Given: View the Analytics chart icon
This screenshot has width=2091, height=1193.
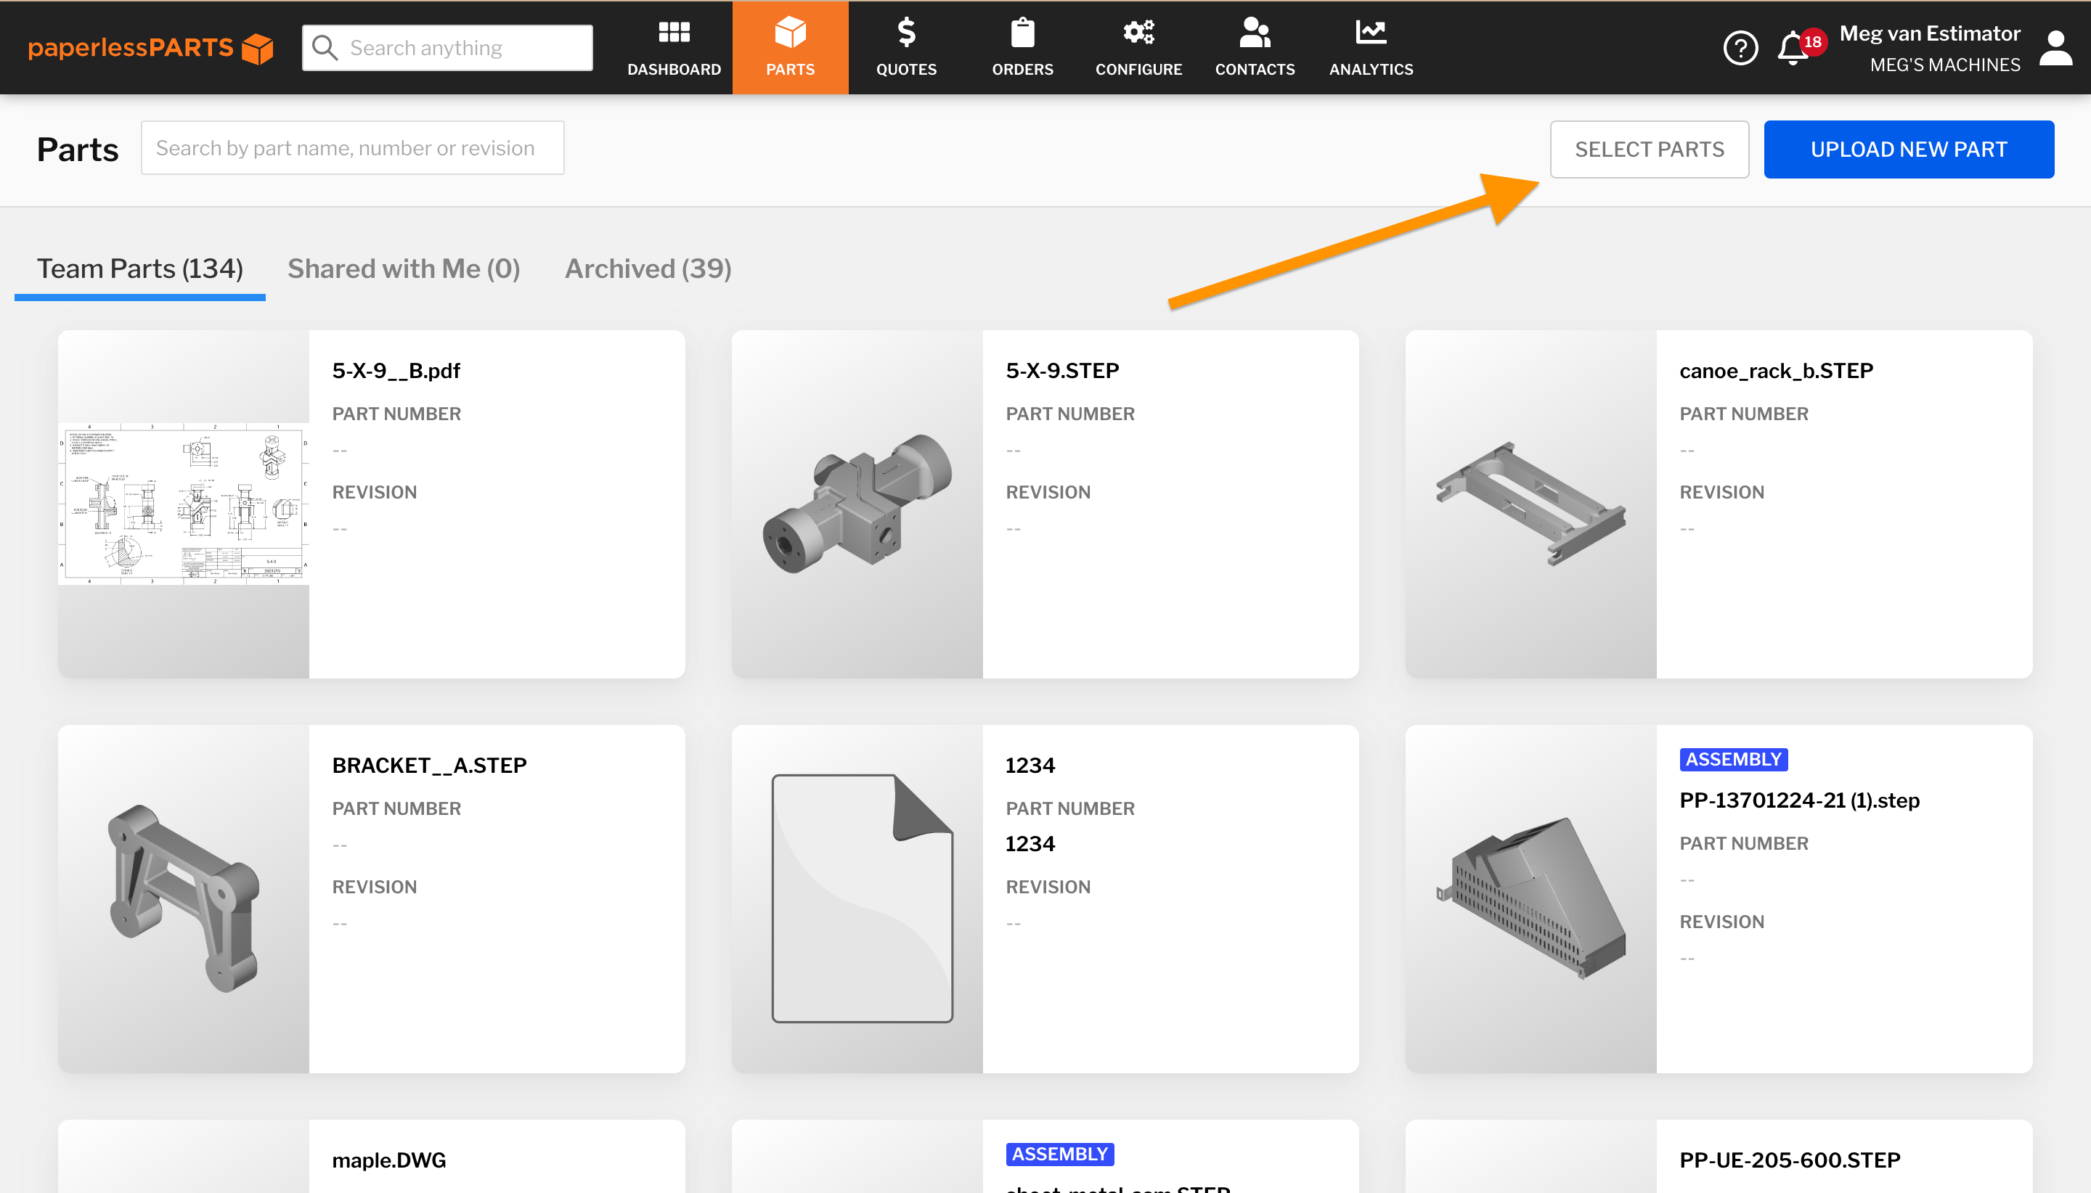Looking at the screenshot, I should [x=1370, y=31].
